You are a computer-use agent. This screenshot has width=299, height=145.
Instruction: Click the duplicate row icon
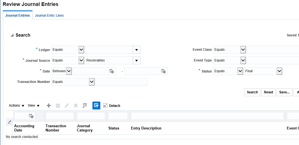(x=58, y=106)
